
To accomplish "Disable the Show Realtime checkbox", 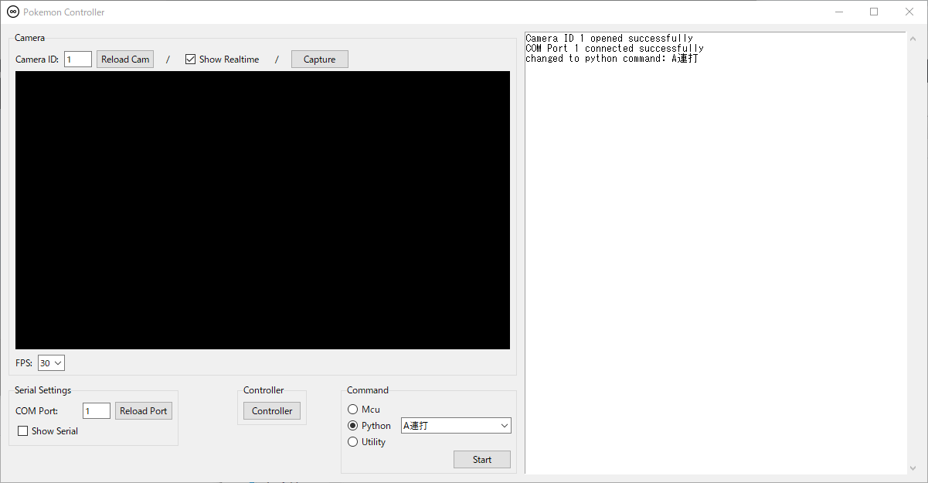I will click(x=189, y=59).
